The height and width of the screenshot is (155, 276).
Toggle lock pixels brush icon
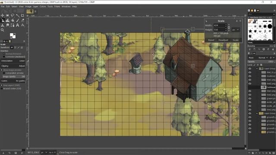pyautogui.click(x=254, y=65)
